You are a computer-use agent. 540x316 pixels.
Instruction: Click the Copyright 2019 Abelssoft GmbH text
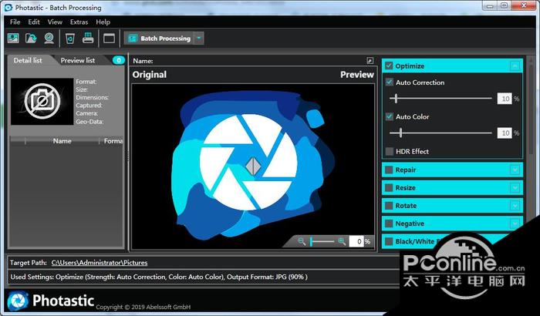pos(143,307)
